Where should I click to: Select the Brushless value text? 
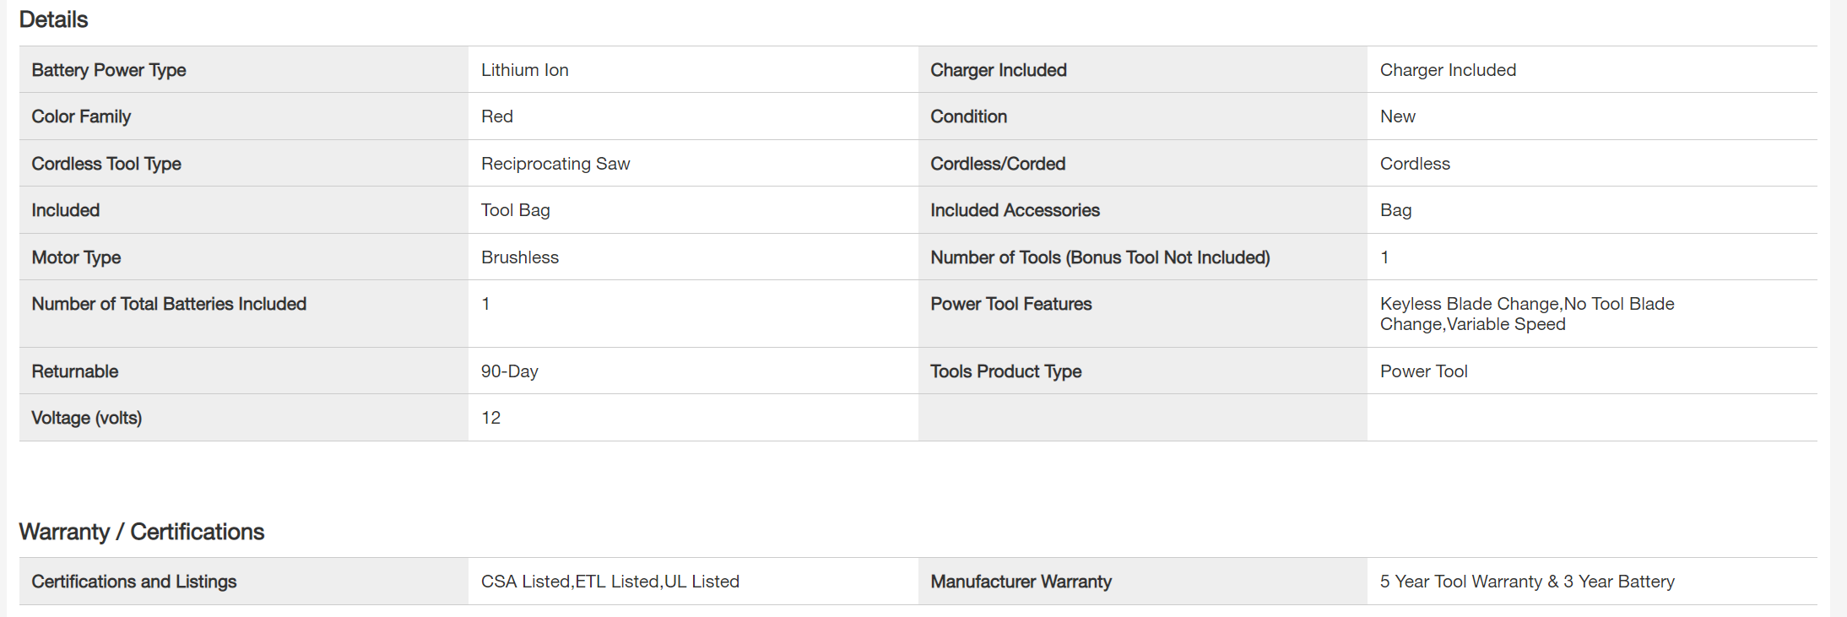(519, 257)
